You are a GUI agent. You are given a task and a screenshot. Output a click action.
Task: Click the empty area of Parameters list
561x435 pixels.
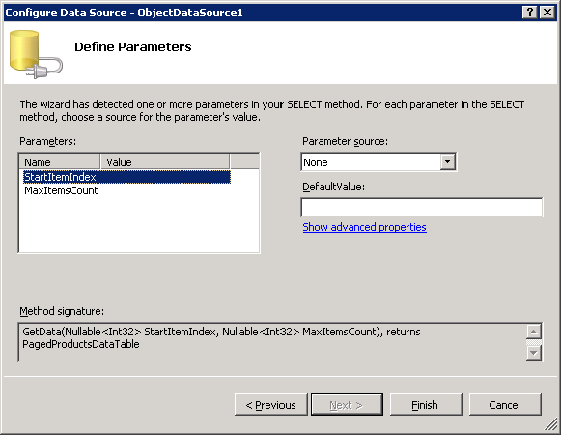click(139, 224)
